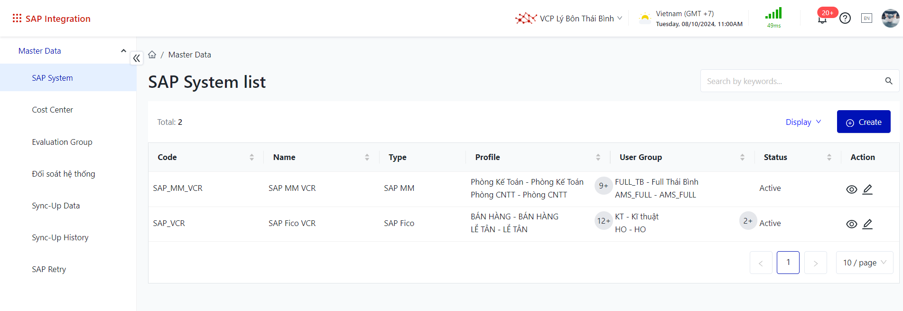Click the app grid icon beside SAP Integration

click(x=17, y=18)
